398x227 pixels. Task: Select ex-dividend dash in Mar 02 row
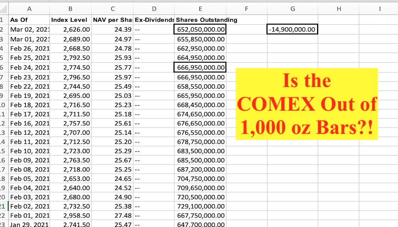pyautogui.click(x=154, y=30)
